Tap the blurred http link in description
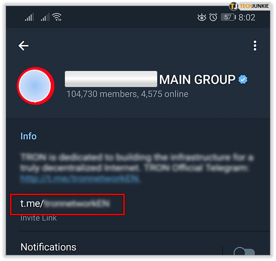This screenshot has height=261, width=276. point(80,179)
